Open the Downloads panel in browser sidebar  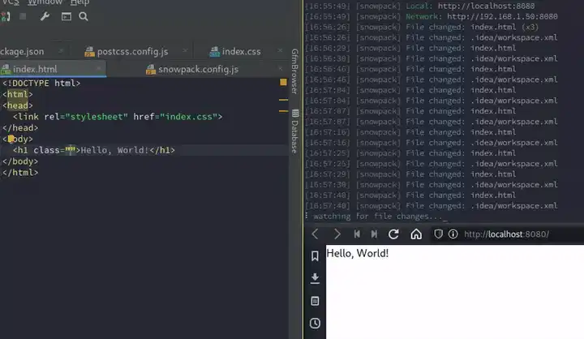[315, 278]
